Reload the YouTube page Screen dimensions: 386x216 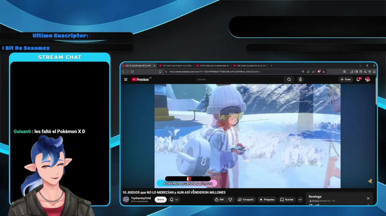tap(132, 72)
